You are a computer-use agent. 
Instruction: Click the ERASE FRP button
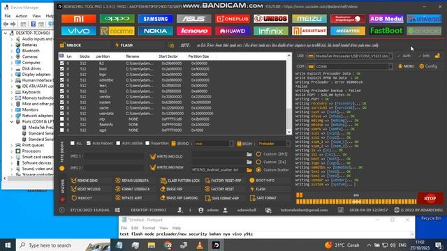[171, 189]
